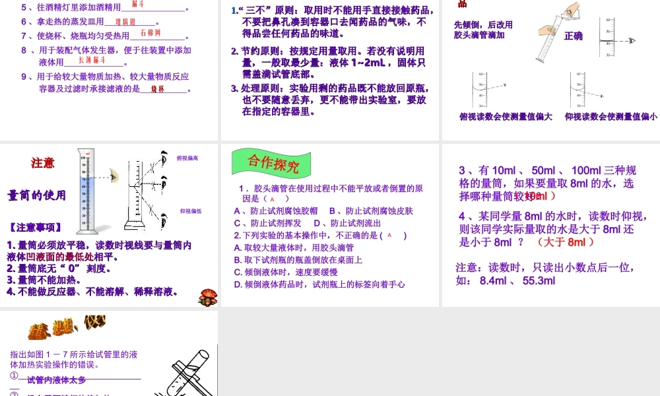This screenshot has height=396, width=660.
Task: Click the orange WordArt title on the last slide
Action: pyautogui.click(x=67, y=327)
